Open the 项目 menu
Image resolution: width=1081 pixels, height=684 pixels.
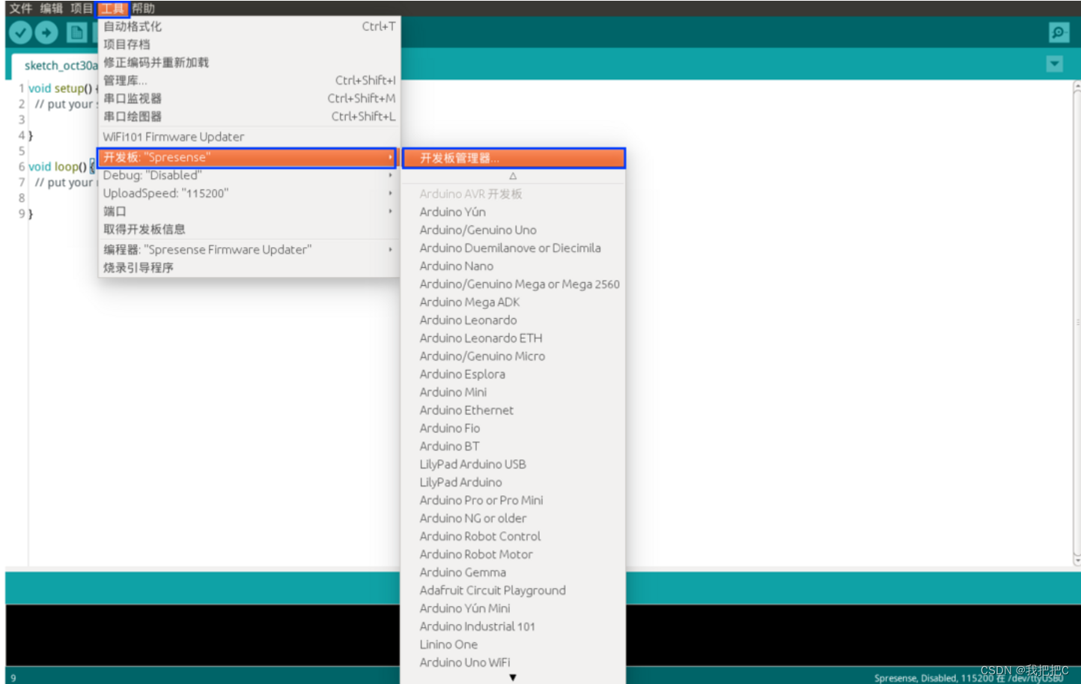click(x=82, y=8)
